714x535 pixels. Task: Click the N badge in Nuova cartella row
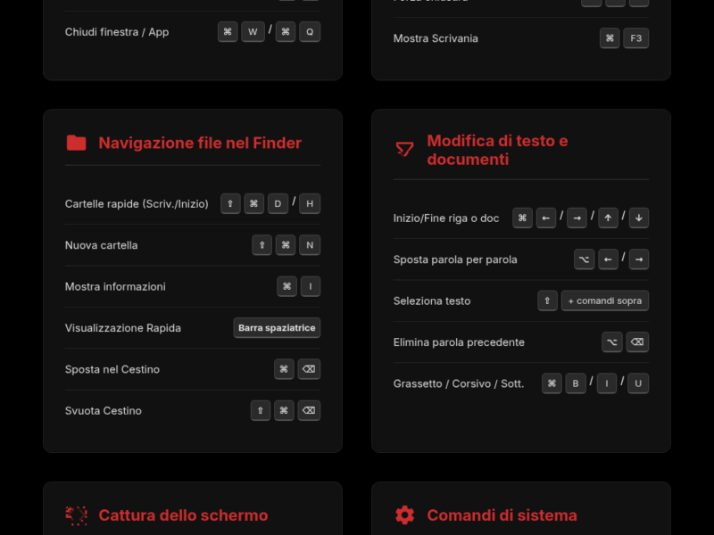click(310, 245)
